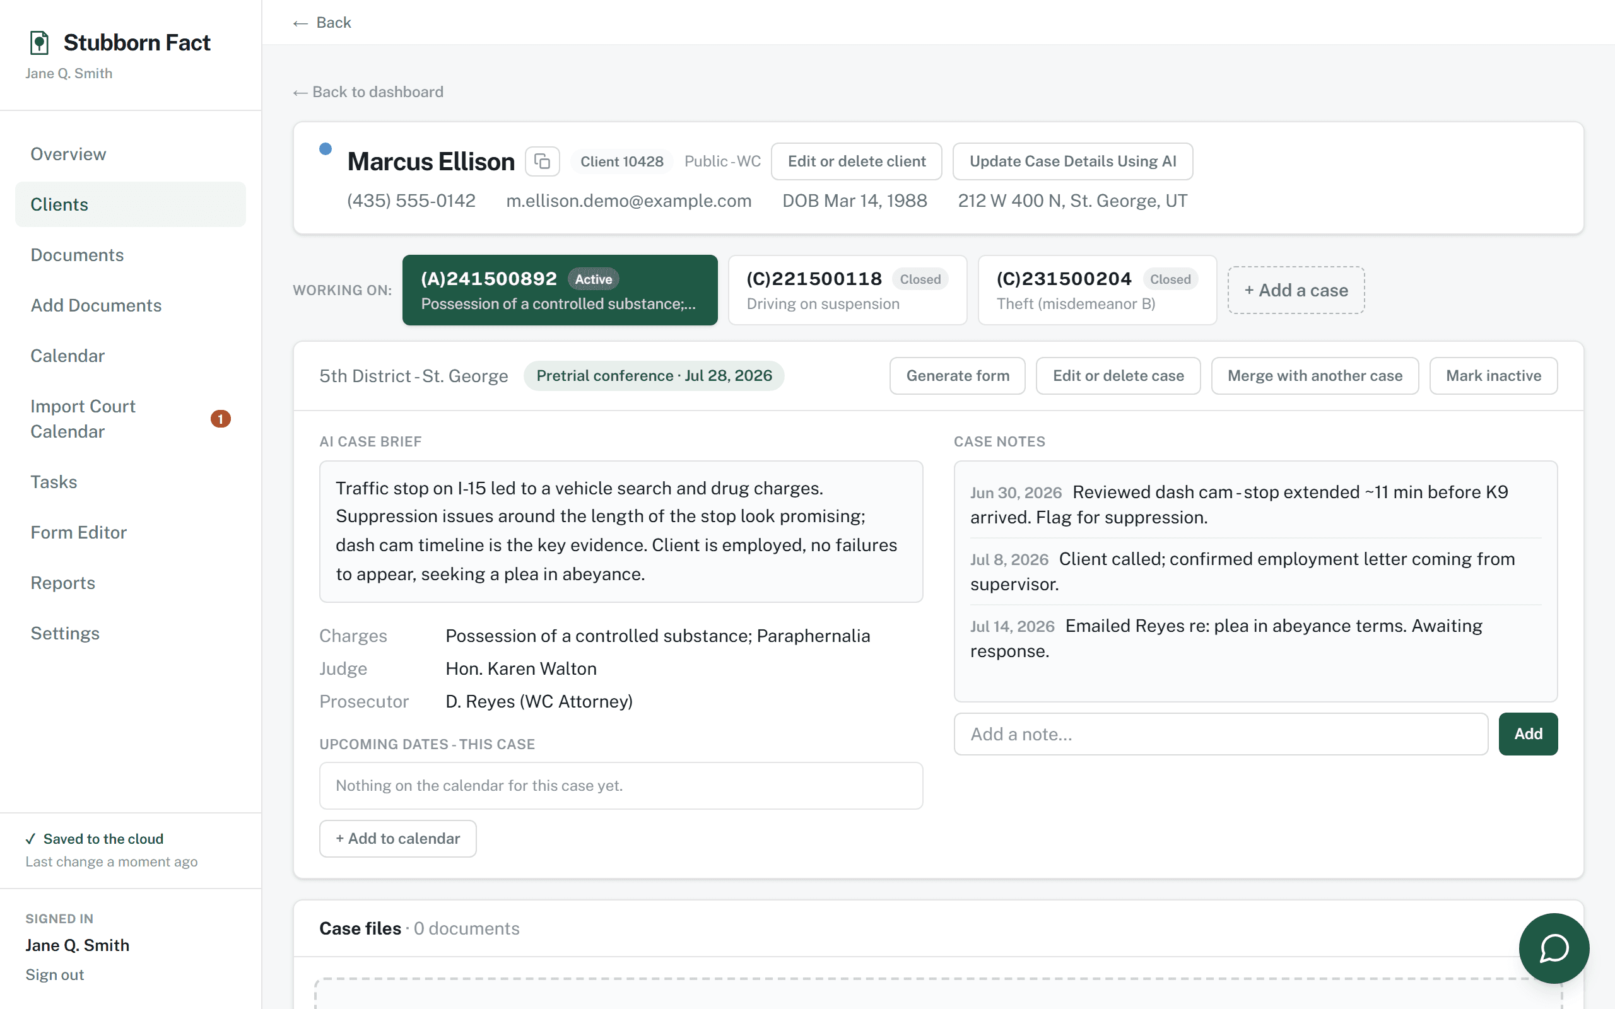Click Merge with another case
This screenshot has height=1009, width=1615.
(1315, 376)
